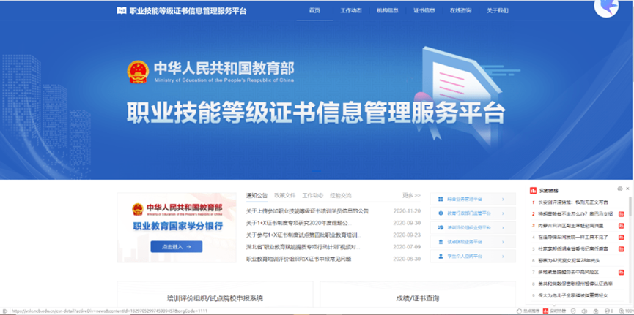Click the hot badge beside hot search item 7

[621, 273]
